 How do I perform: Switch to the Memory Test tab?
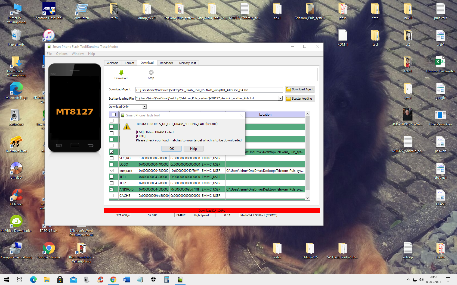(x=188, y=63)
